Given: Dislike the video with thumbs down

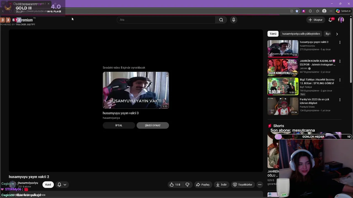Looking at the screenshot, I should tap(188, 185).
